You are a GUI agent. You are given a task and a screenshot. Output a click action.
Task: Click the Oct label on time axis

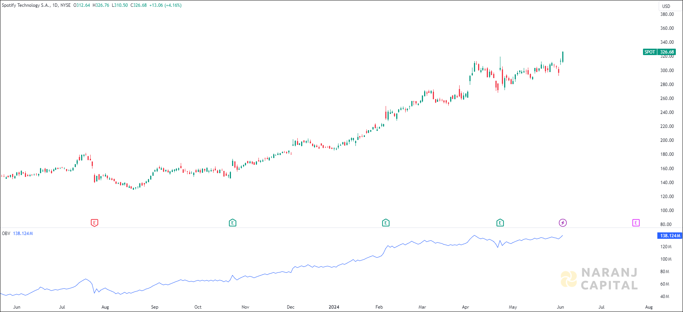pos(198,307)
